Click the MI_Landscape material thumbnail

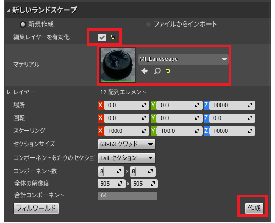coord(118,65)
